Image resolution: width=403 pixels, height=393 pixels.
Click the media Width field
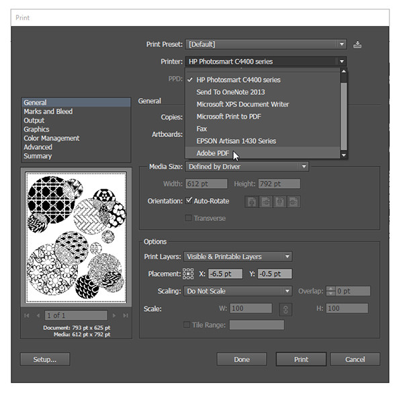click(x=206, y=184)
